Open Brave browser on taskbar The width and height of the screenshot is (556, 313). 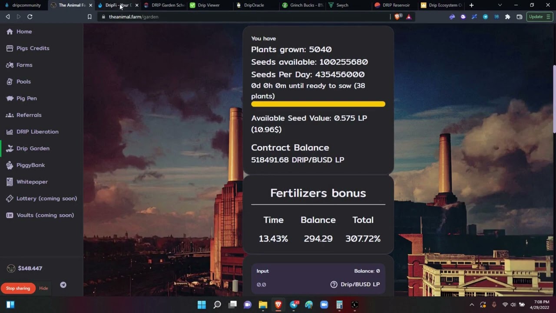(278, 305)
